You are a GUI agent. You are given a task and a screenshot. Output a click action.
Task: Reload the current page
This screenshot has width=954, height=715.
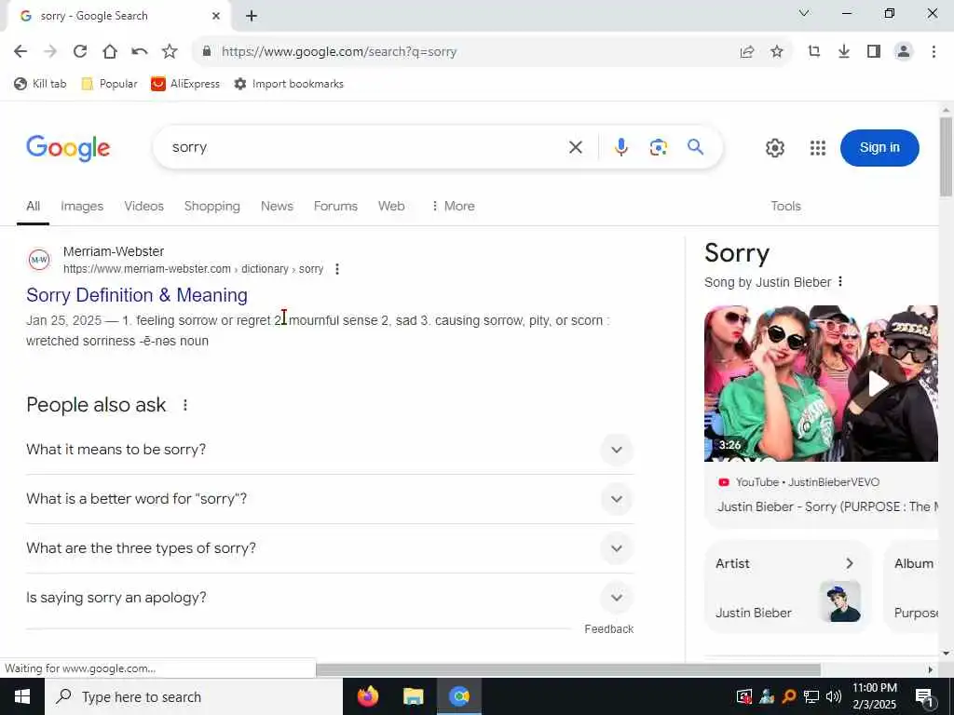coord(80,52)
